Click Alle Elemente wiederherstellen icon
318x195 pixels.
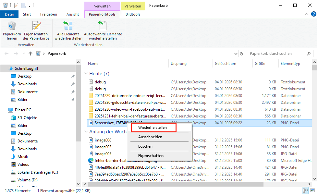tap(68, 26)
